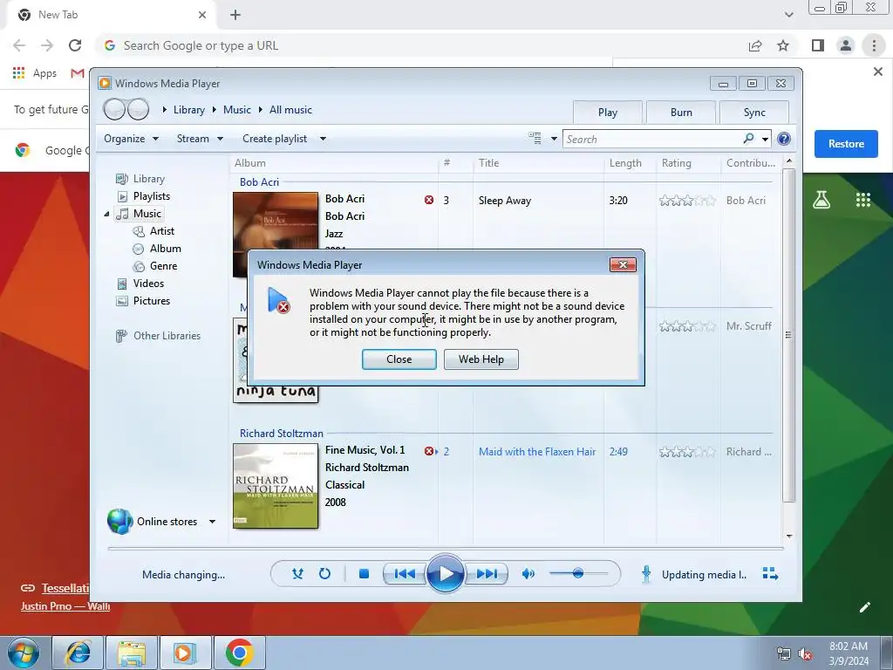This screenshot has width=893, height=670.
Task: Click the Restore button in Chrome
Action: [x=846, y=144]
